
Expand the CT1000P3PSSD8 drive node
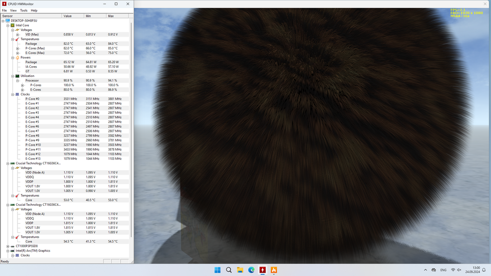8,246
